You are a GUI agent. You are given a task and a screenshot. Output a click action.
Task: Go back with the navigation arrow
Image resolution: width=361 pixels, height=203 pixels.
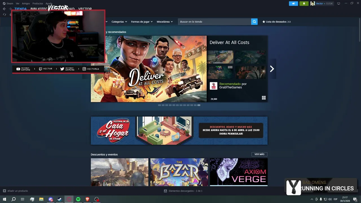pyautogui.click(x=4, y=9)
